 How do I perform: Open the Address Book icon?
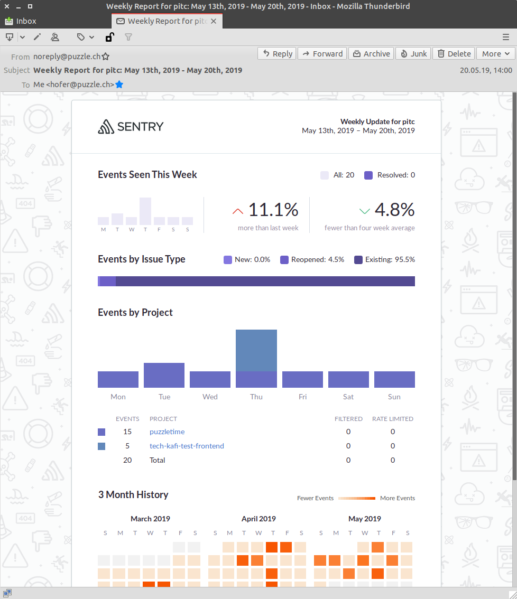[55, 37]
